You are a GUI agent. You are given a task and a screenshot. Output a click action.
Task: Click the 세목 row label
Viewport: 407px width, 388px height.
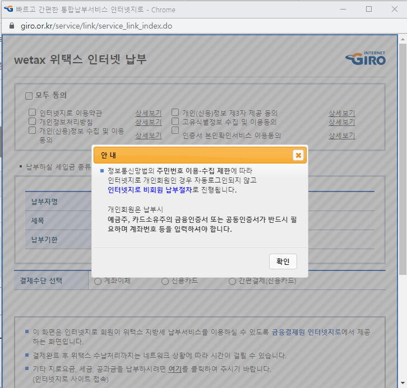[38, 221]
